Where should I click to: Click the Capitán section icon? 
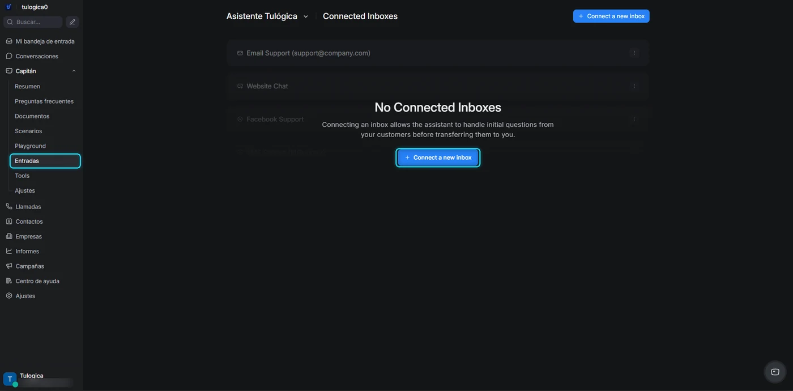pos(9,71)
